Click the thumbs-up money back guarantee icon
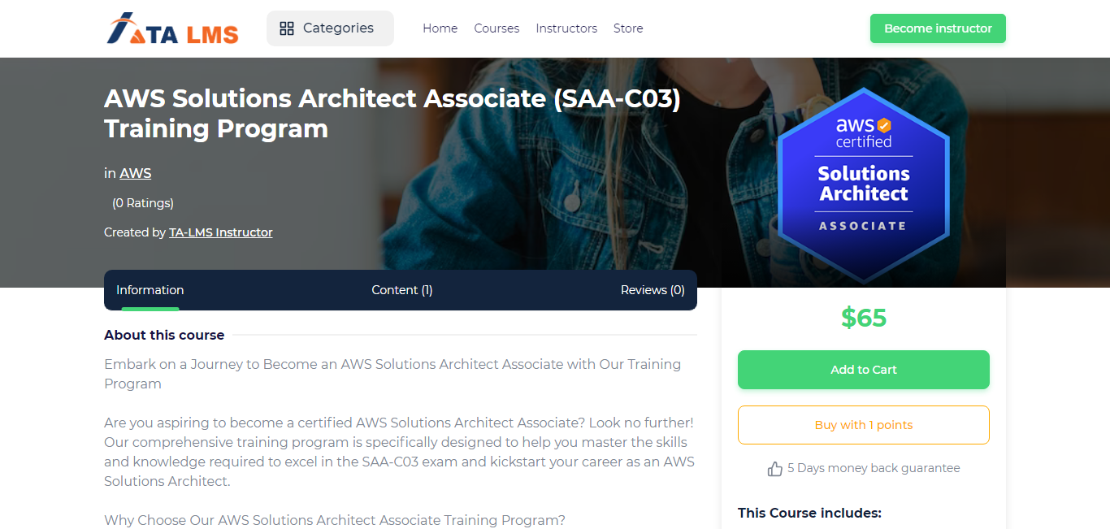 click(x=774, y=469)
